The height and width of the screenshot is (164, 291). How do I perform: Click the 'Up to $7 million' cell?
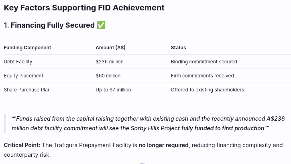click(x=113, y=90)
